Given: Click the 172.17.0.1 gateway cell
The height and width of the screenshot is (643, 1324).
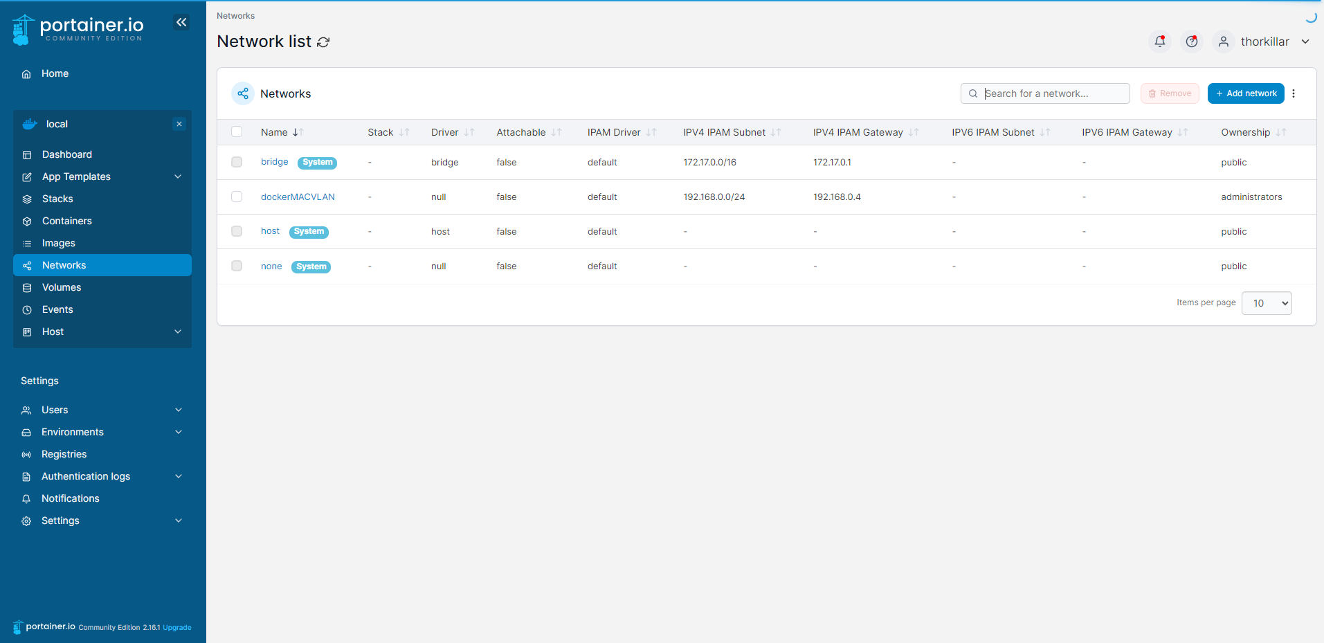Looking at the screenshot, I should click(x=832, y=162).
